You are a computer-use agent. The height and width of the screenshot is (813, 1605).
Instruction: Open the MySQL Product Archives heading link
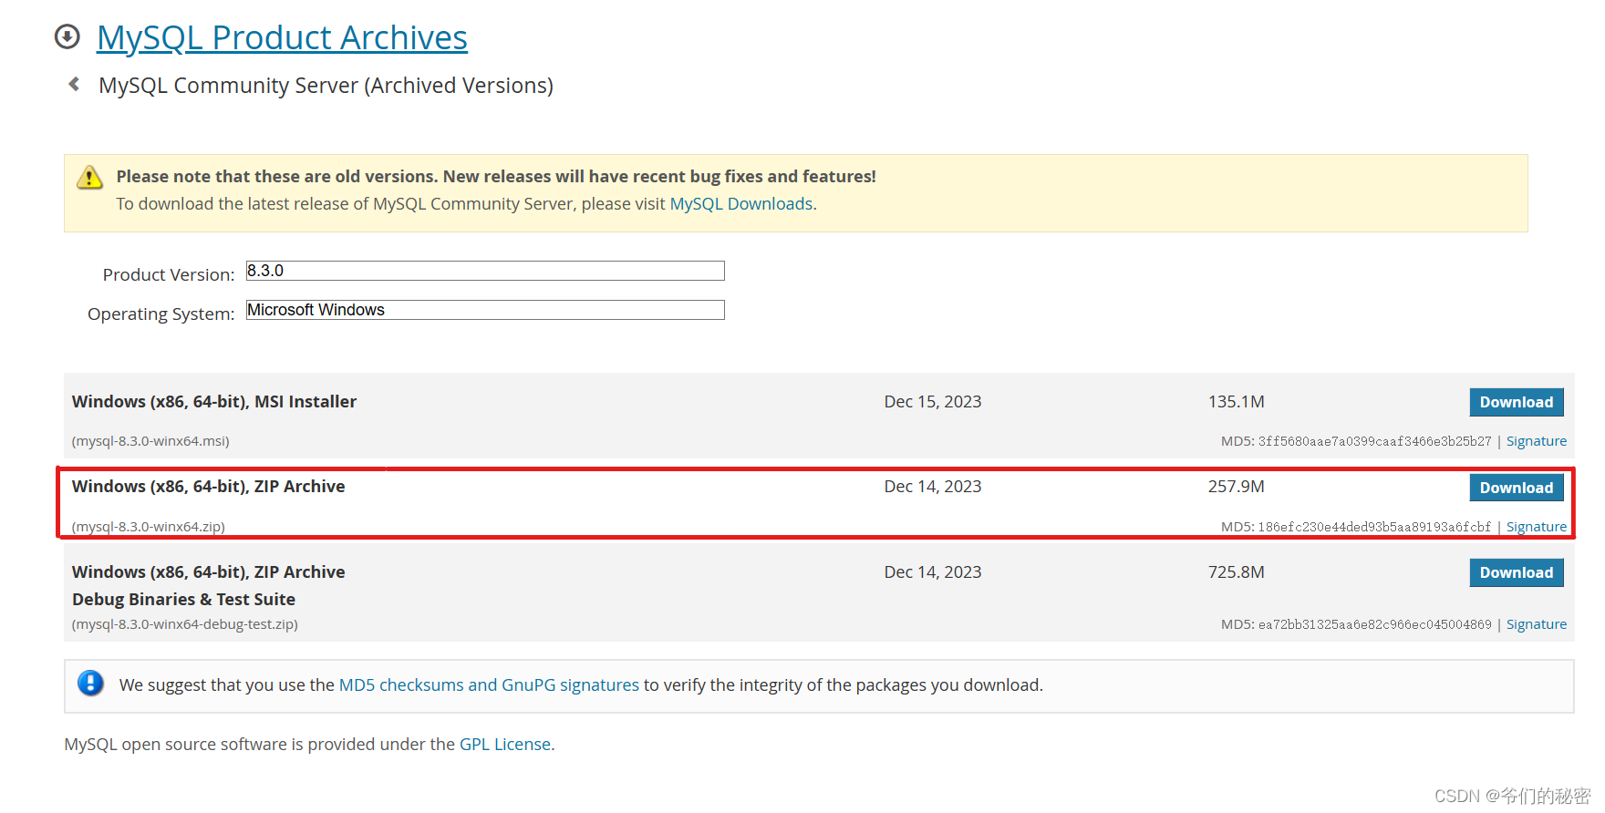(x=282, y=37)
